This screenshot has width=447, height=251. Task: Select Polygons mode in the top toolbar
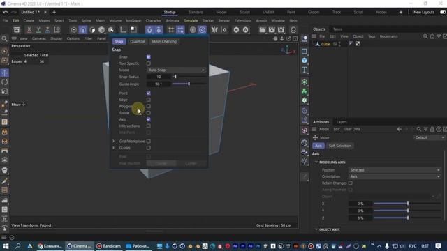pos(92,29)
